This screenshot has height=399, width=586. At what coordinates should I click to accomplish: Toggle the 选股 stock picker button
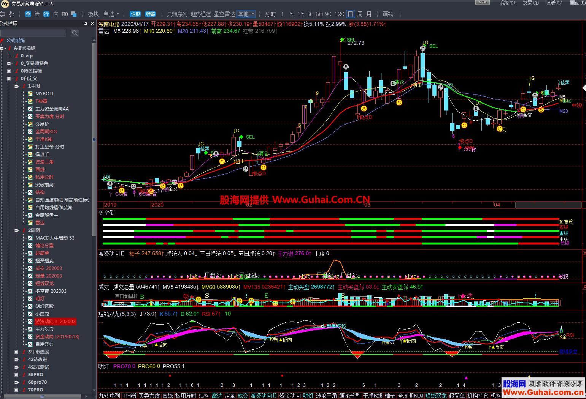tap(135, 14)
